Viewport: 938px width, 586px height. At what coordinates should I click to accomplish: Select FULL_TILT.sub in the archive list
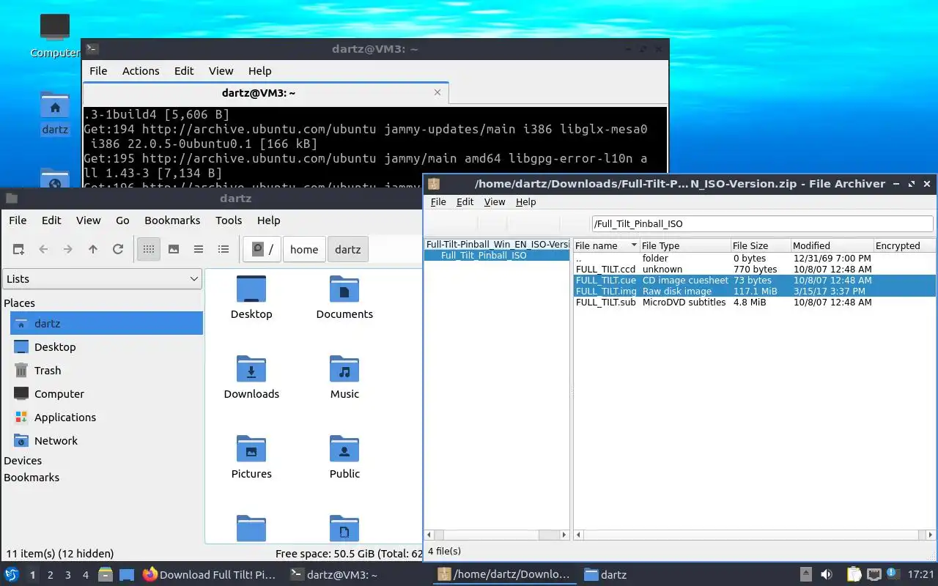[755, 302]
